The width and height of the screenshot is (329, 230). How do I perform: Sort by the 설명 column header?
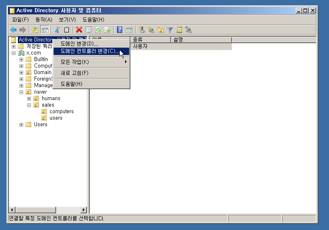tap(201, 39)
